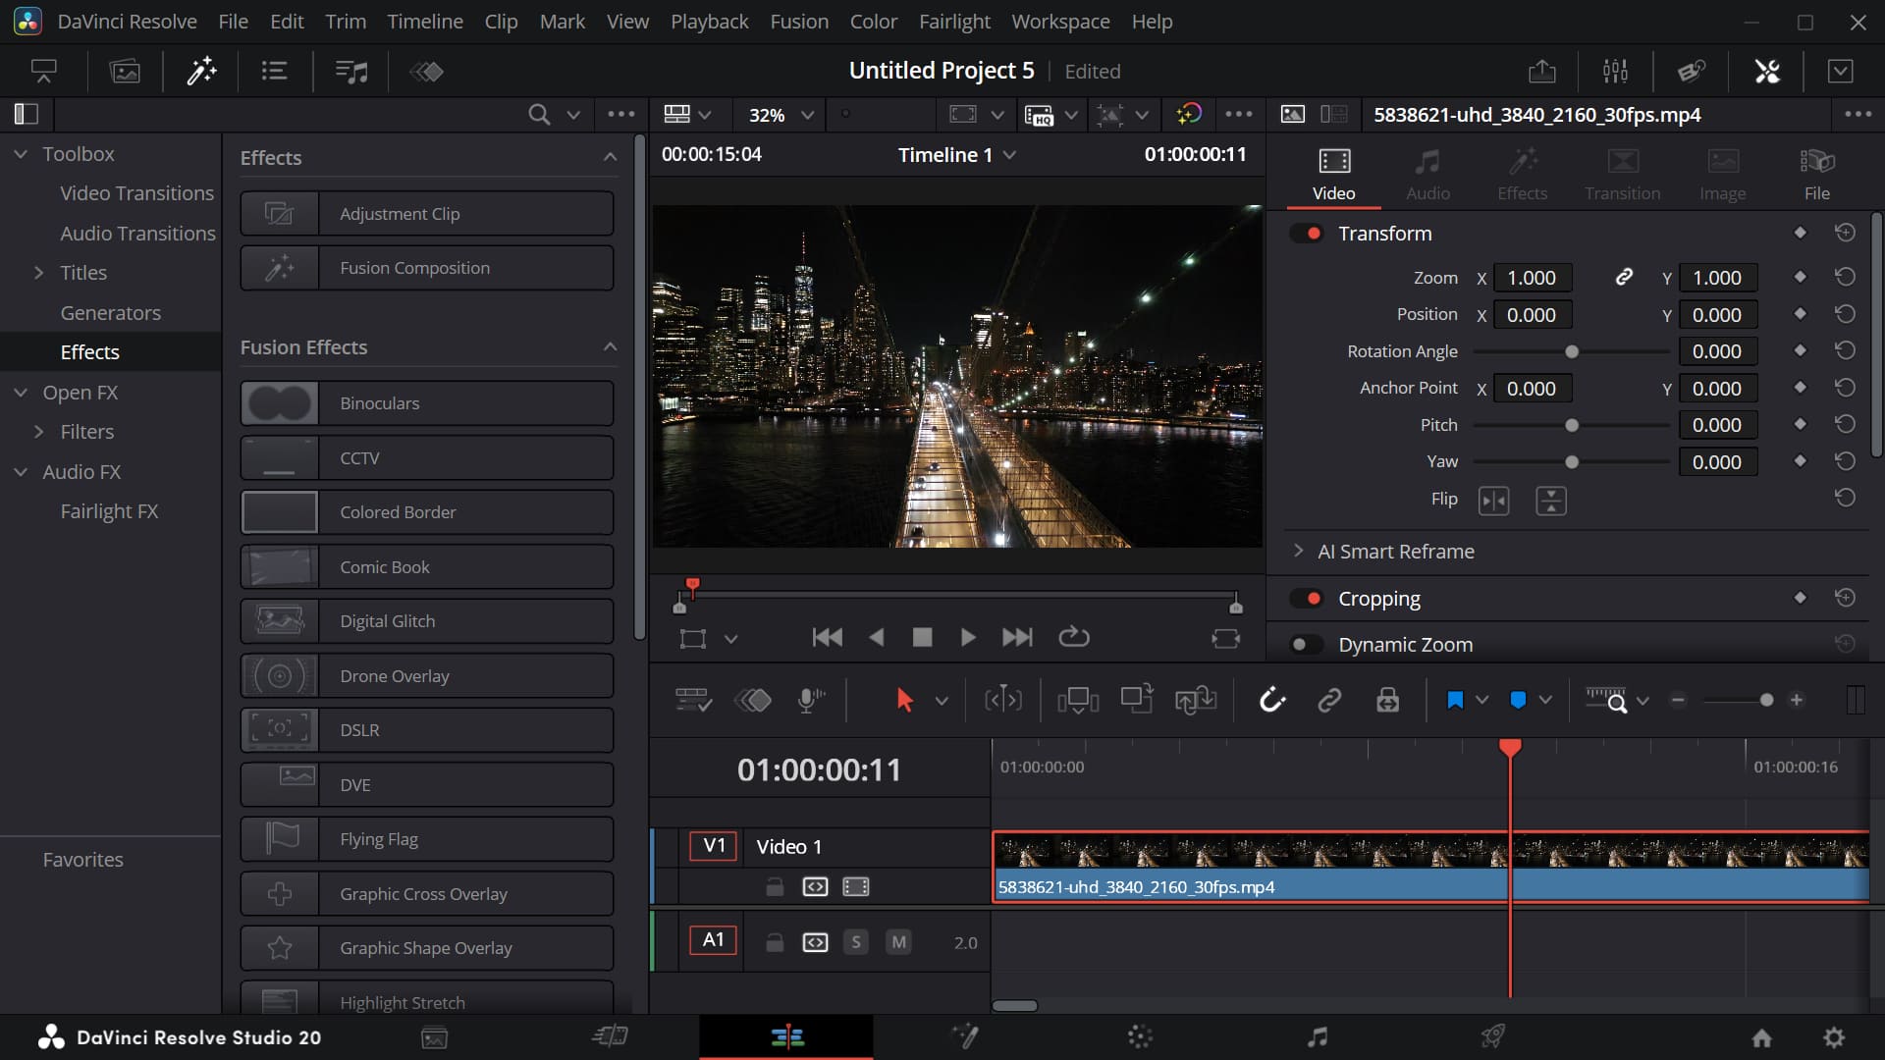Mute the A1 audio track
The width and height of the screenshot is (1885, 1060).
point(898,942)
